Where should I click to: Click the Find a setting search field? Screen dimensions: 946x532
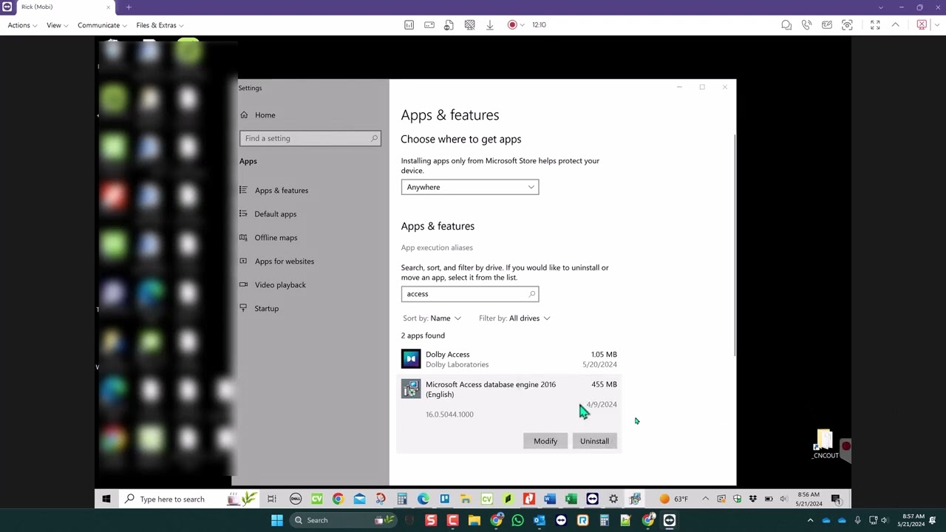click(x=310, y=138)
